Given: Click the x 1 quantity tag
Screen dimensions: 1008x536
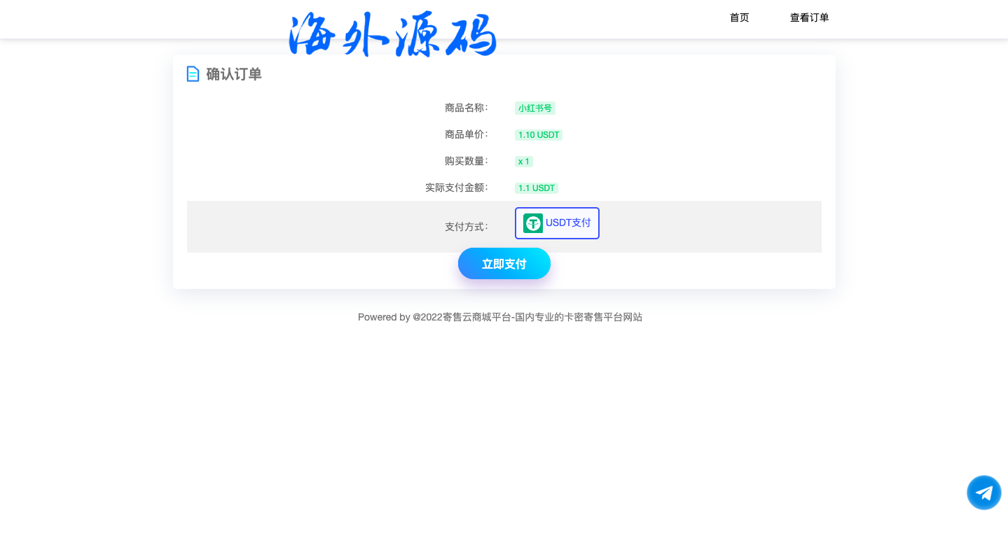Looking at the screenshot, I should click(524, 162).
